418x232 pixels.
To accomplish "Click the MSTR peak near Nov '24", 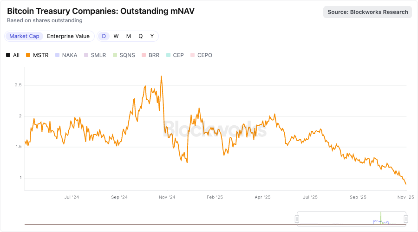I will click(x=161, y=76).
